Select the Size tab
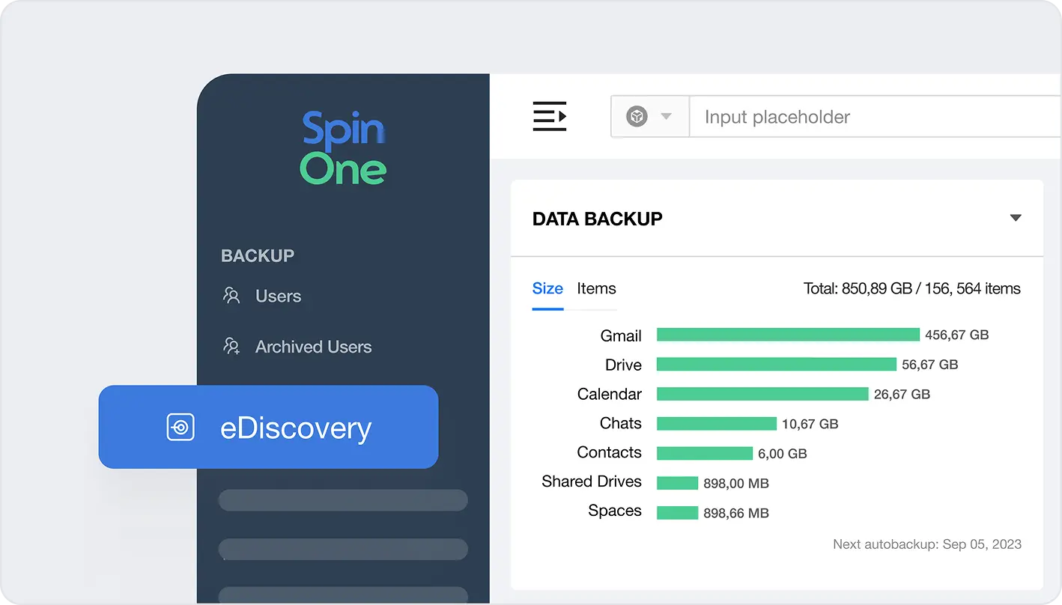 pyautogui.click(x=547, y=289)
